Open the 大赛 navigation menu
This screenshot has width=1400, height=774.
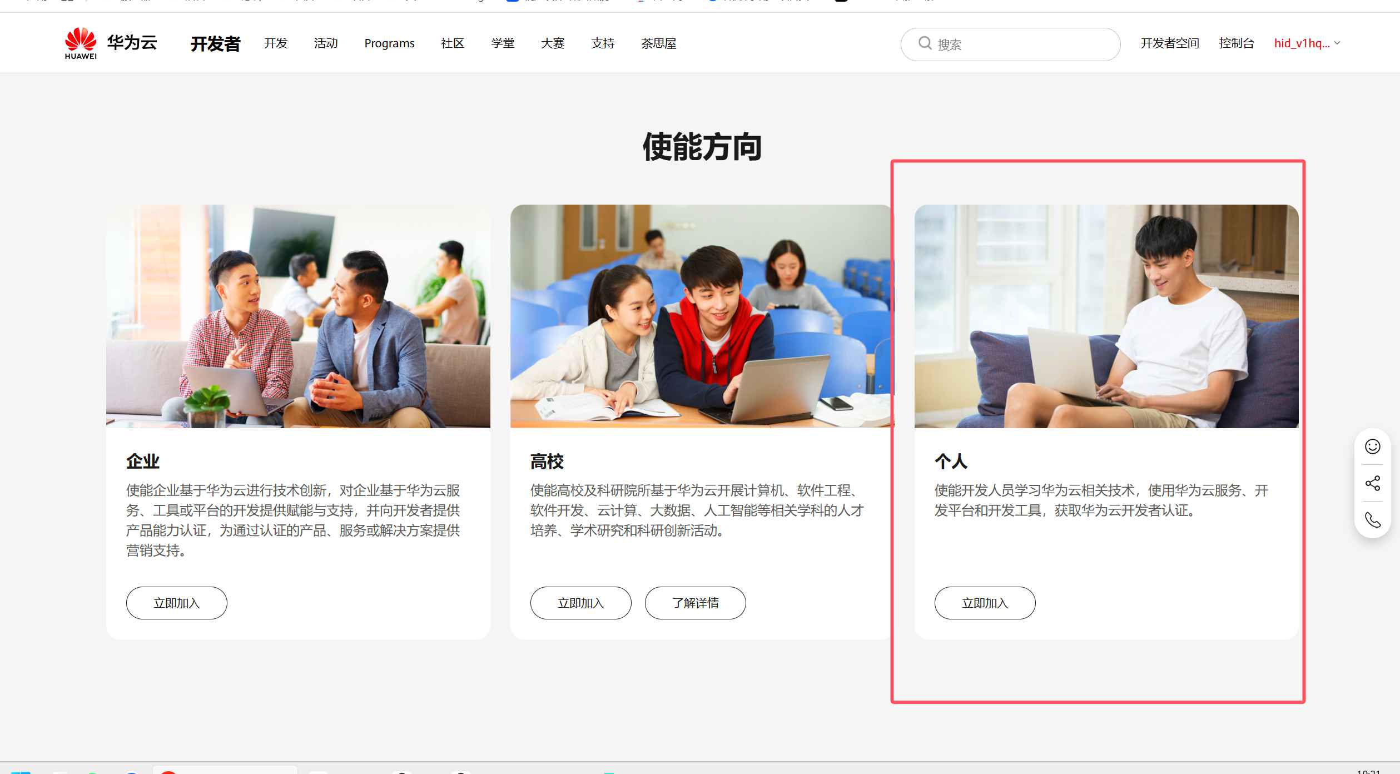[553, 43]
